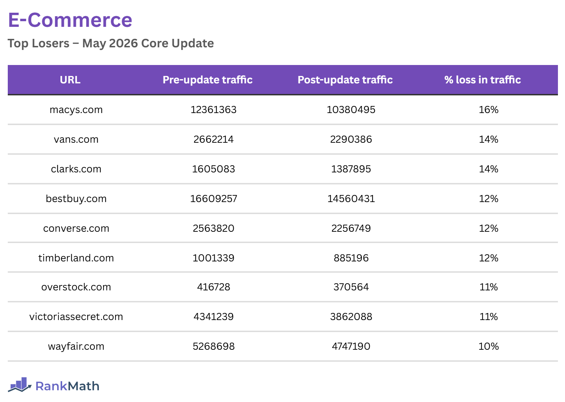Click the E-Commerce title

[x=70, y=20]
